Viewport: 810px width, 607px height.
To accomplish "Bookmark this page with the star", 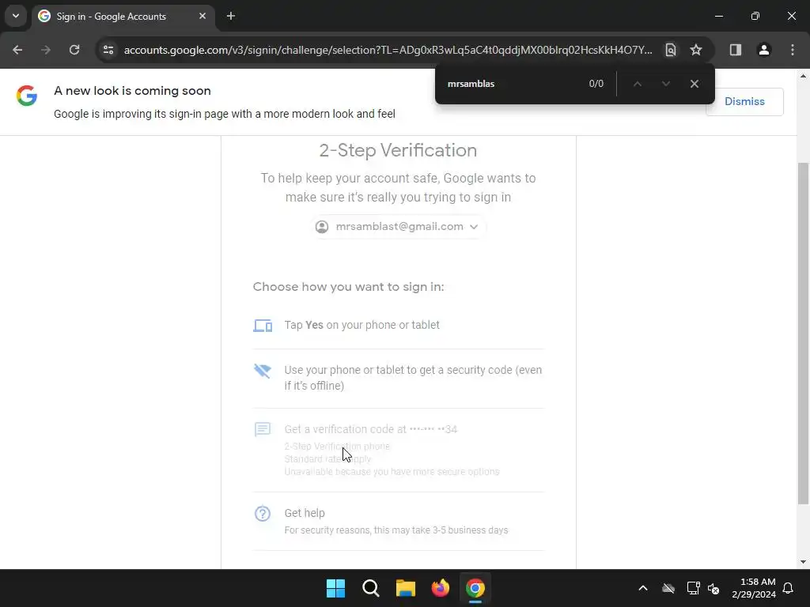I will (696, 50).
